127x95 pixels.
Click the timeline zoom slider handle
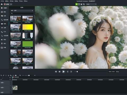29,75
